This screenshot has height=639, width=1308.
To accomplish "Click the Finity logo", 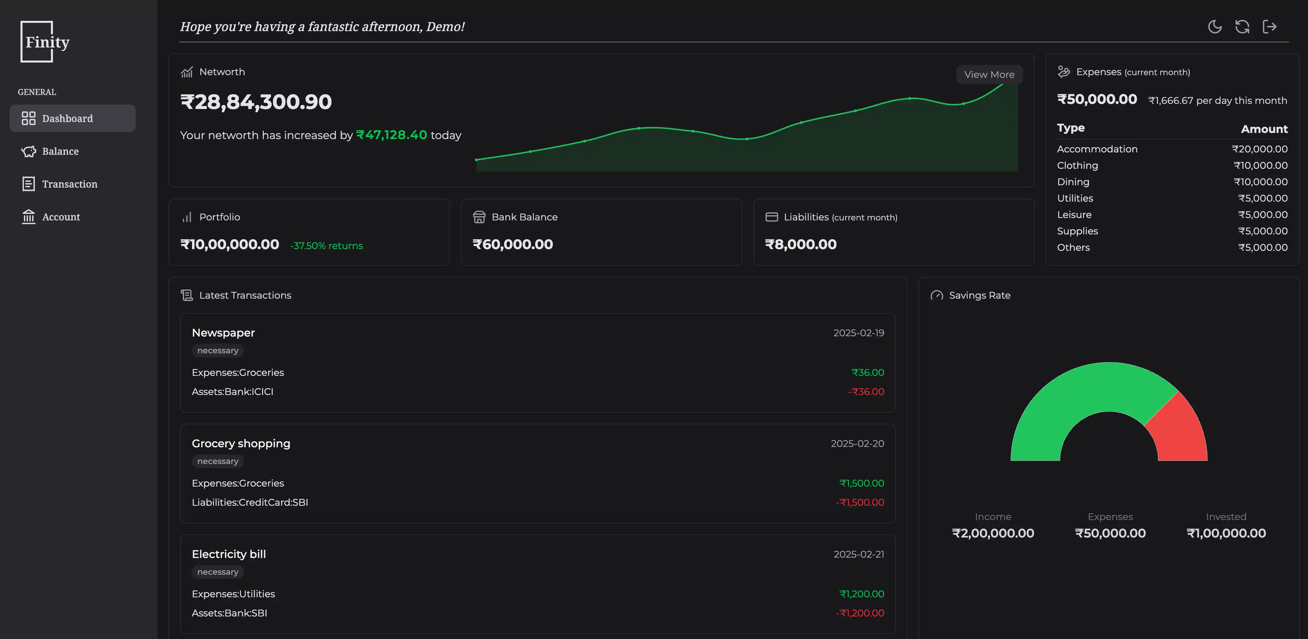I will (x=45, y=42).
